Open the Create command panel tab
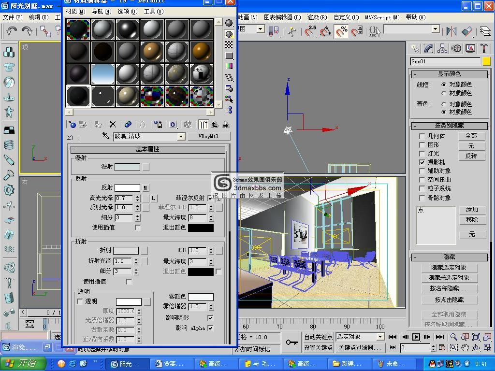The height and width of the screenshot is (371, 495). [x=415, y=48]
